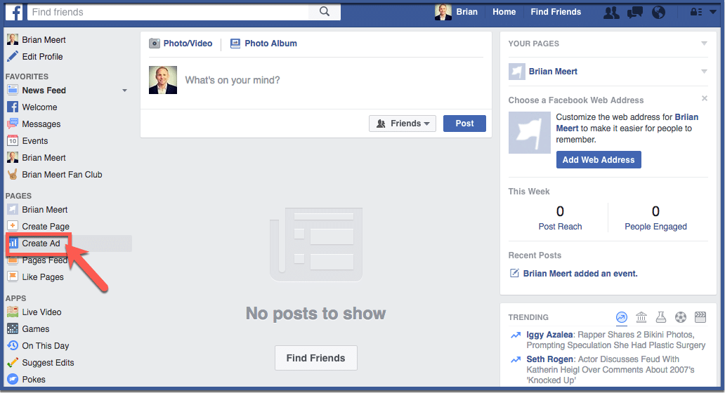This screenshot has width=725, height=393.
Task: Open Brian Meert Fan Club group icon
Action: coord(13,175)
